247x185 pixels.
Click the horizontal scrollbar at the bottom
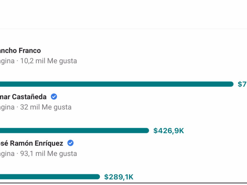tap(124, 183)
